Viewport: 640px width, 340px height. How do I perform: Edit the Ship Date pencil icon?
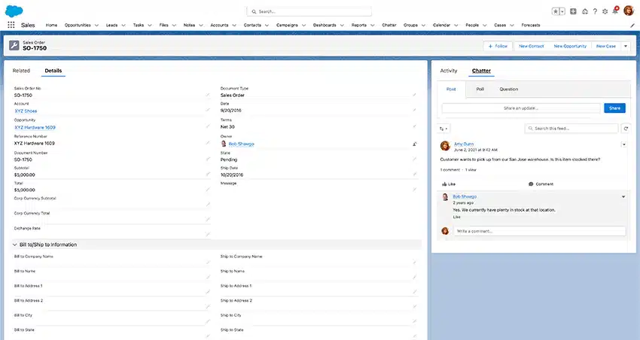coord(414,175)
